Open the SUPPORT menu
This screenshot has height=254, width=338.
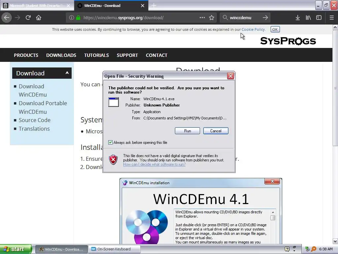coord(127,55)
